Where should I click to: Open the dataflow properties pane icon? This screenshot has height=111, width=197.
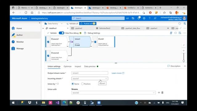[180, 33]
